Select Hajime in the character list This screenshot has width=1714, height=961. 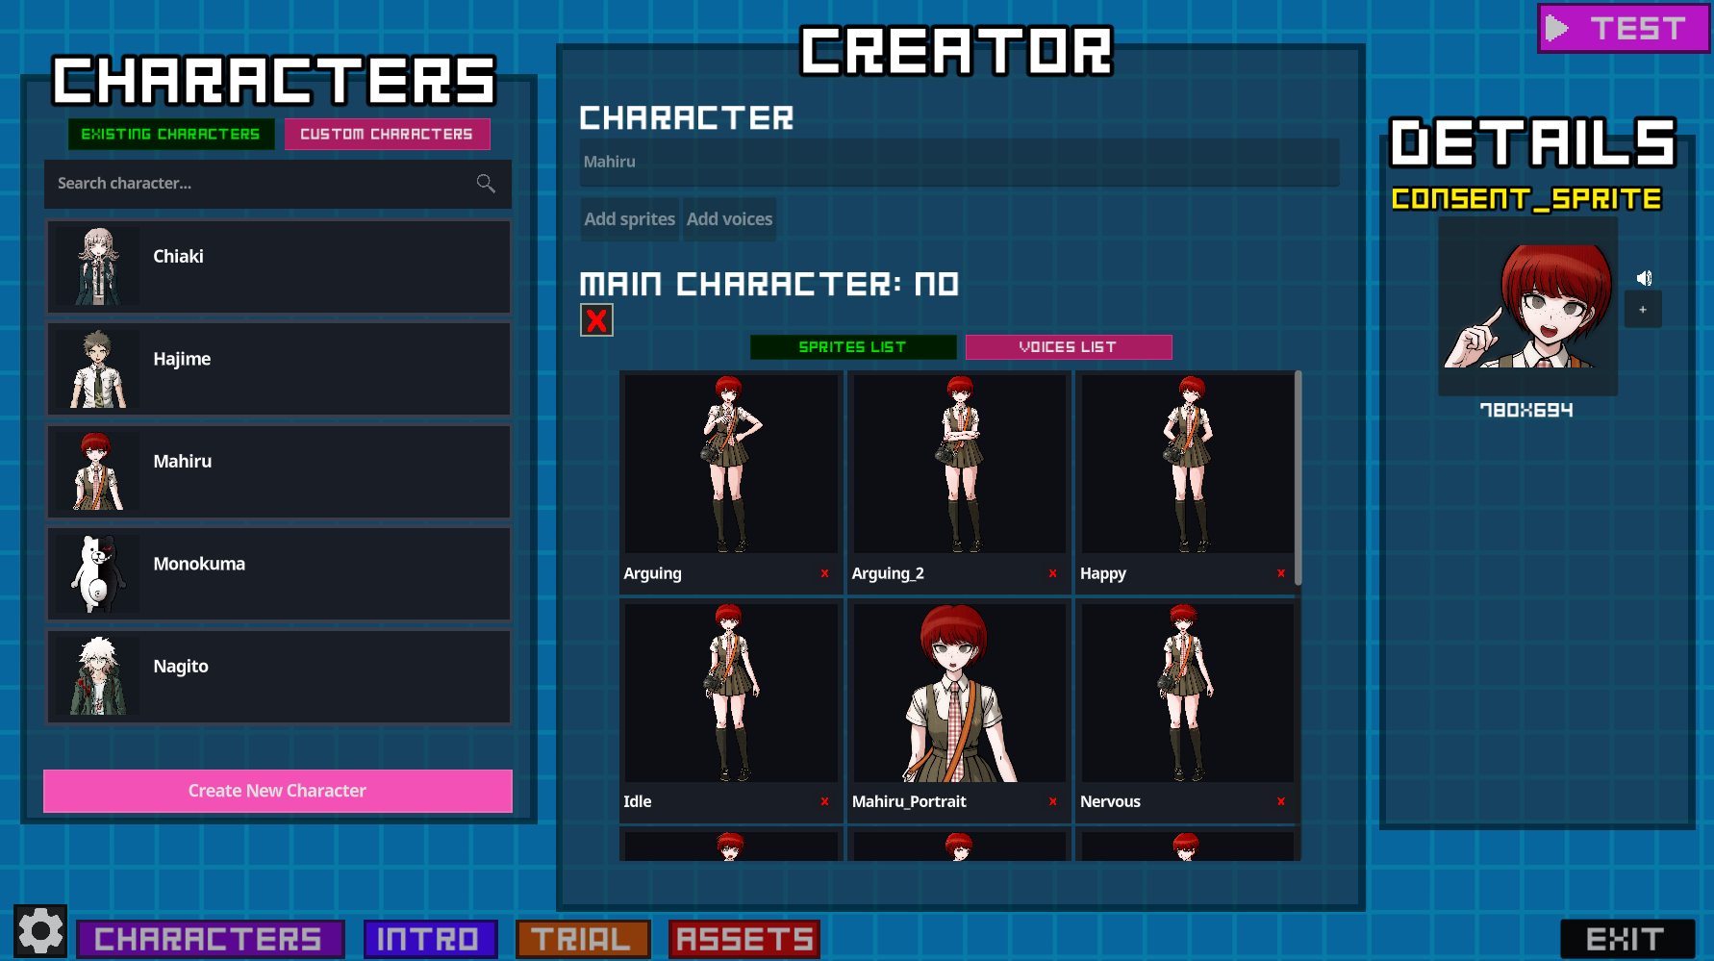[x=278, y=368]
